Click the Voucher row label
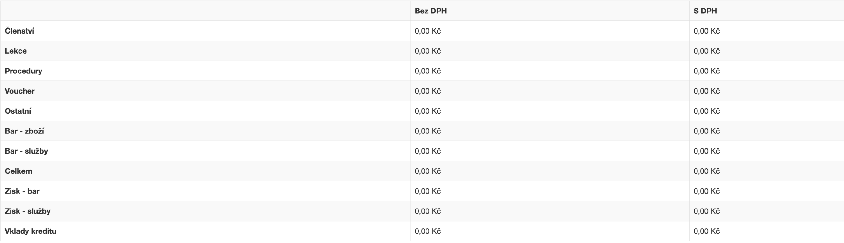 pyautogui.click(x=19, y=91)
